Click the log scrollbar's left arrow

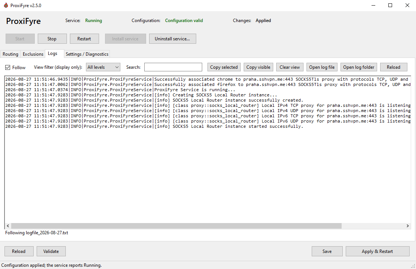[x=8, y=226]
